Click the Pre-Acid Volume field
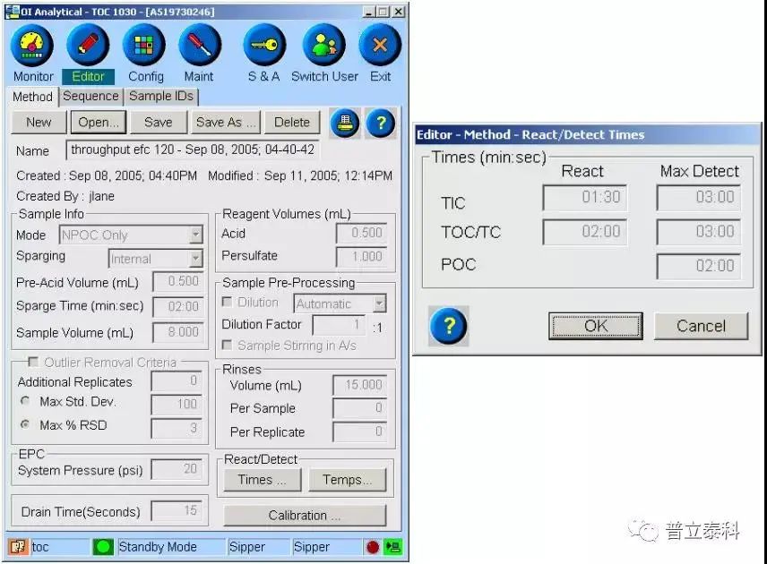Viewport: 767px width, 564px height. click(177, 281)
